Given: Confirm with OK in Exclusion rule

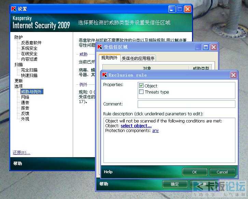Looking at the screenshot, I should 195,172.
